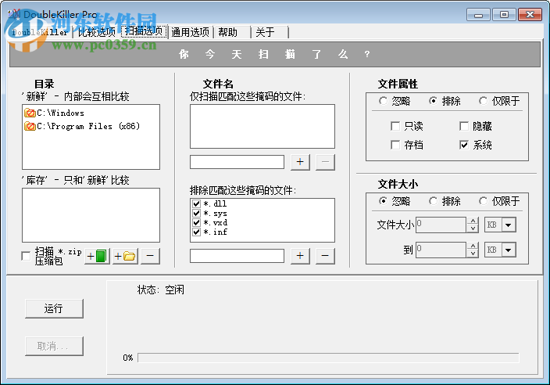Close the DoubleKiller Pro window

530,15
